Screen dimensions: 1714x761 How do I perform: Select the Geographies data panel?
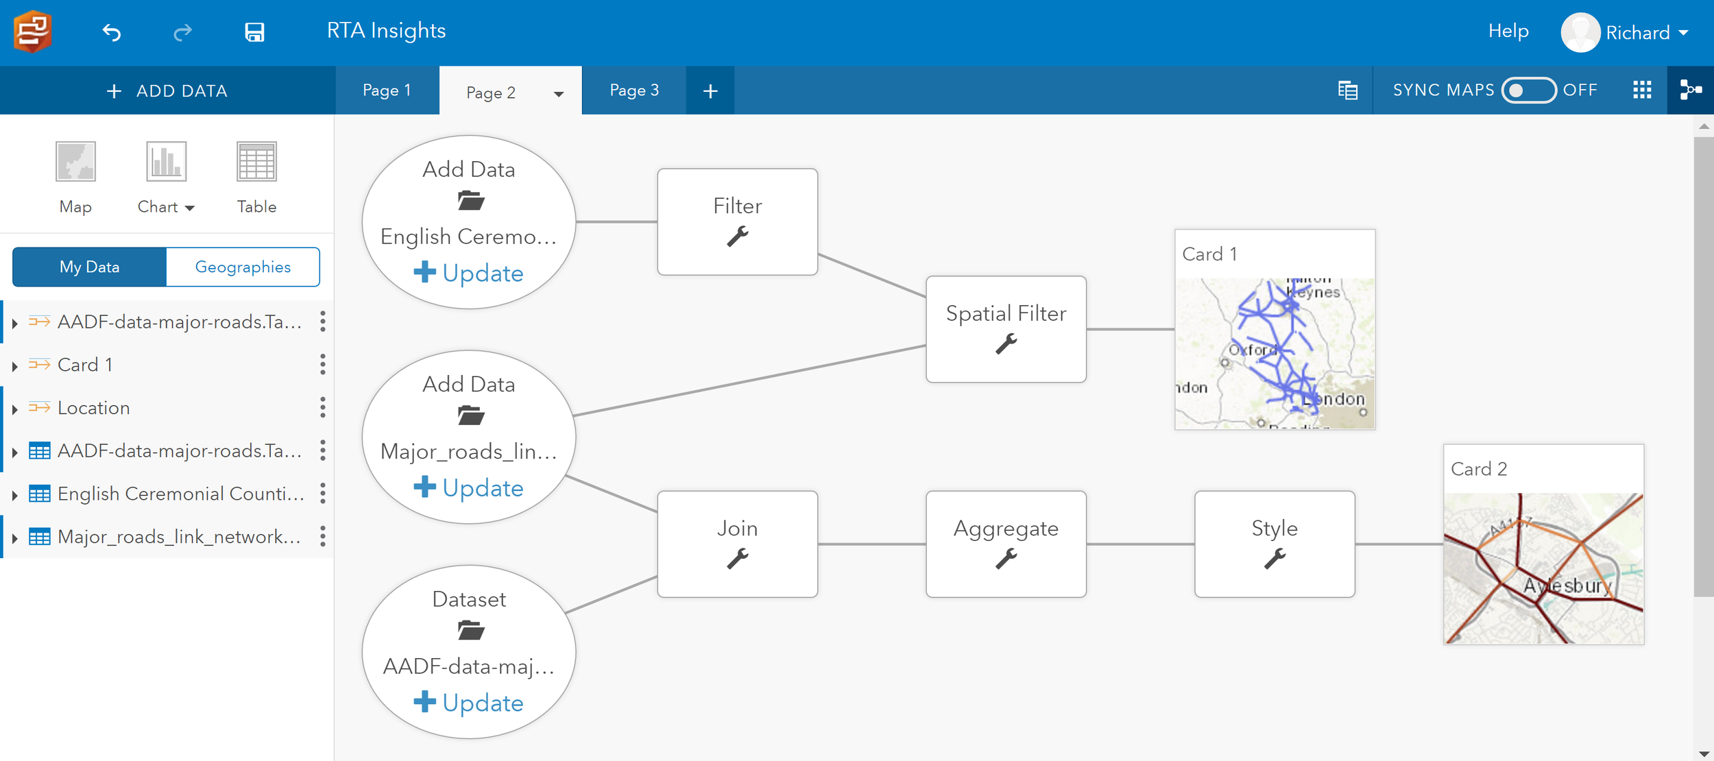coord(241,267)
